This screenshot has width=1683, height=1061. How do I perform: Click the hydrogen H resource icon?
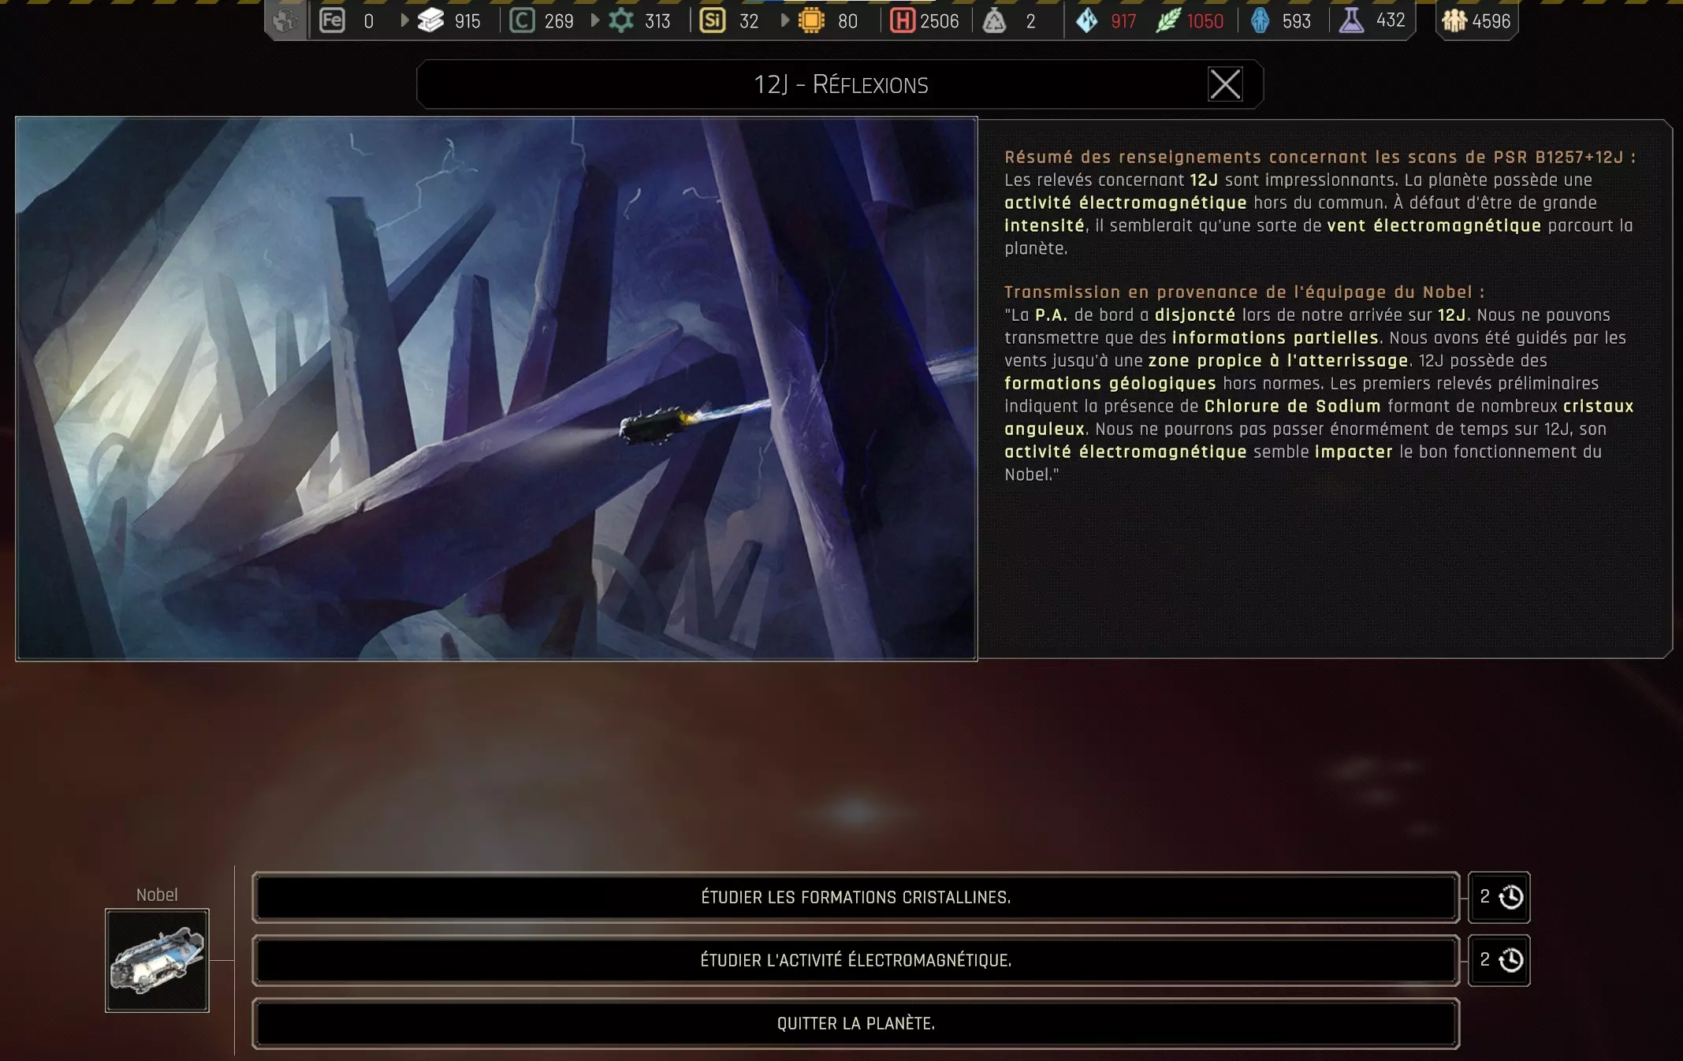coord(902,20)
